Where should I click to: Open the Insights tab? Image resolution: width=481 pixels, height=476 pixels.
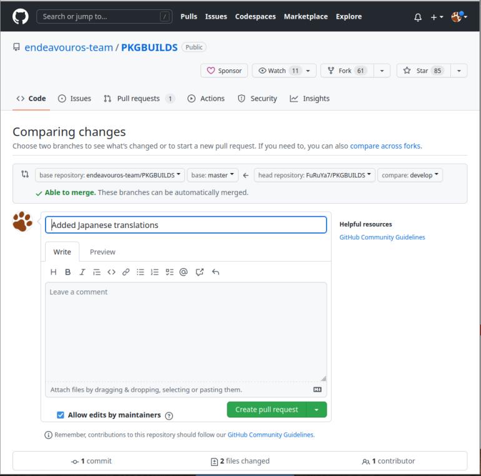pyautogui.click(x=309, y=99)
